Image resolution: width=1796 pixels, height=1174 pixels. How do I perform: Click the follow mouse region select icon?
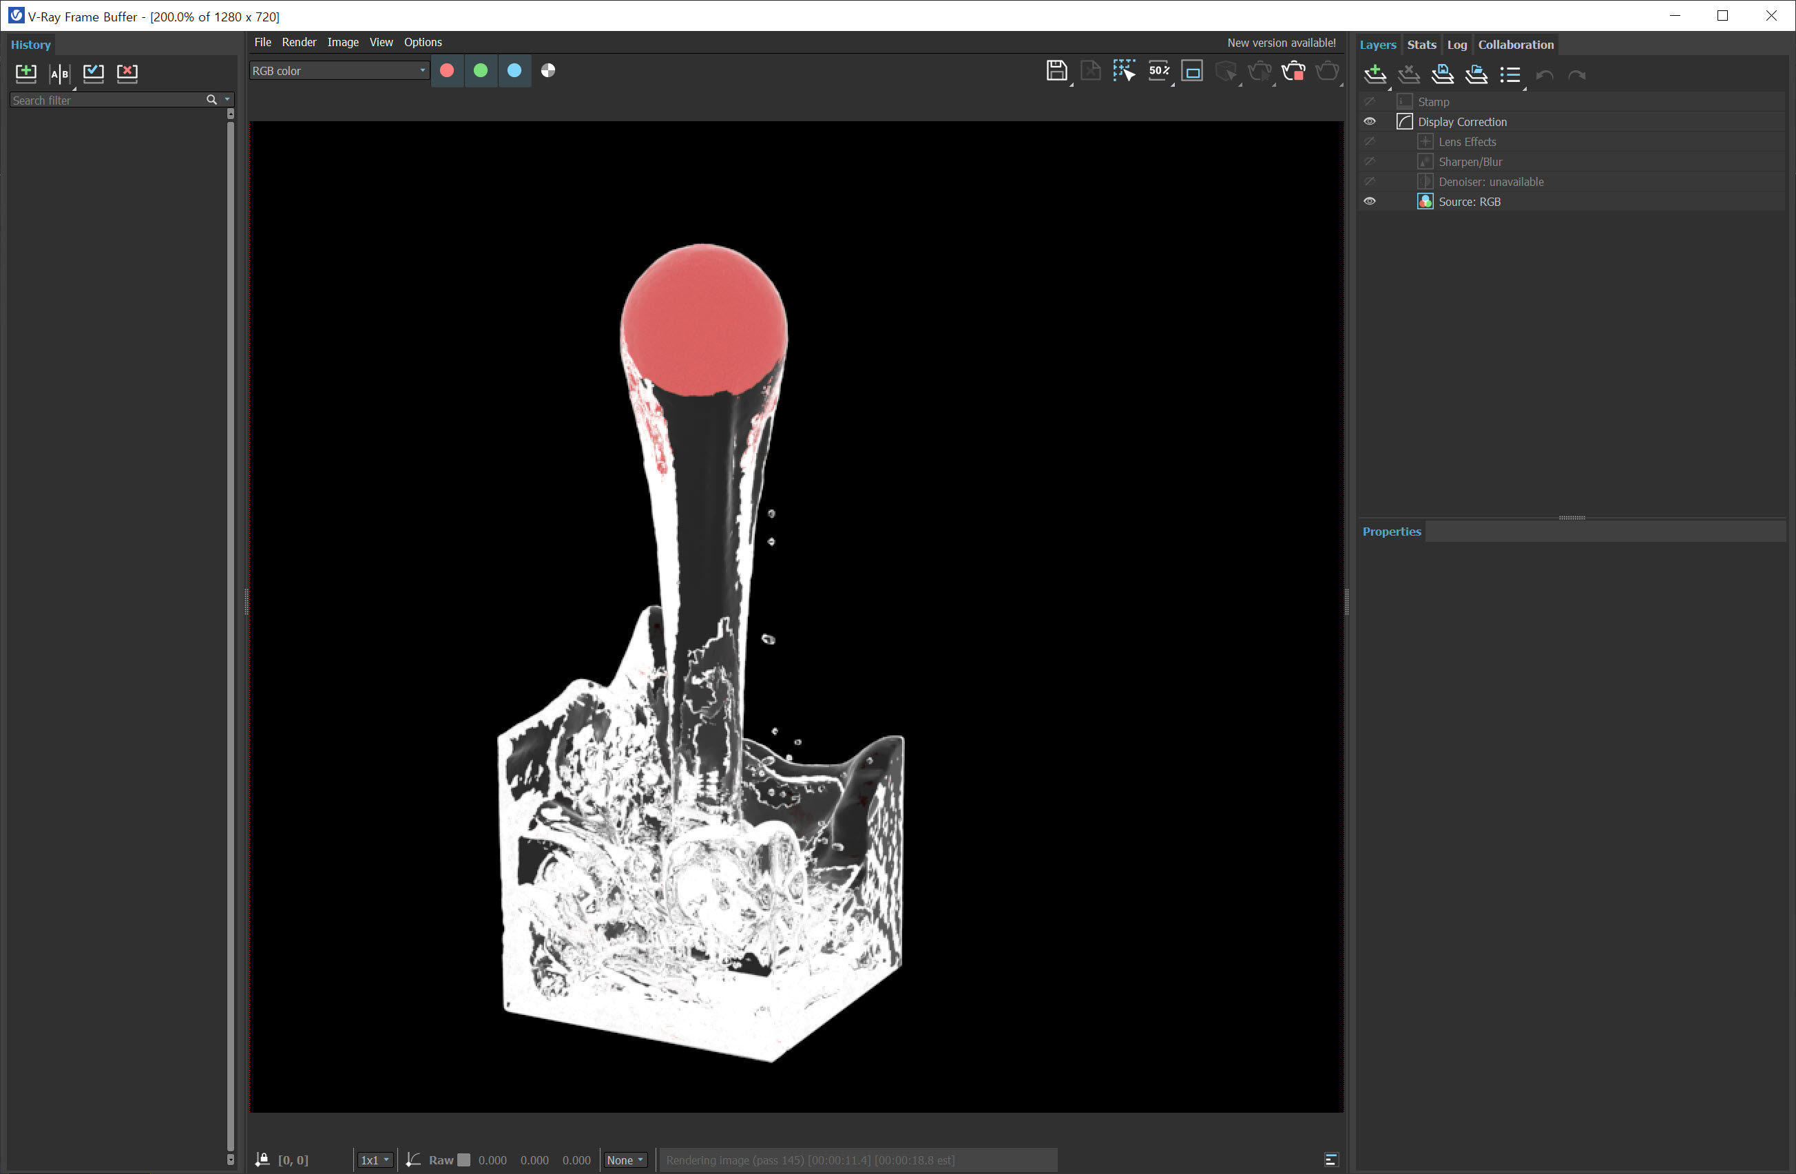coord(1124,71)
